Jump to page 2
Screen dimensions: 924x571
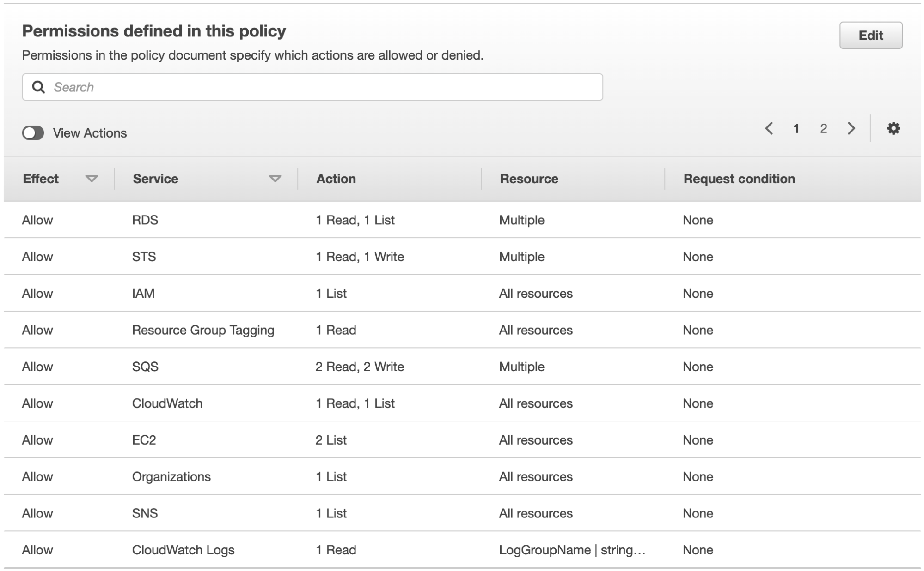(823, 128)
